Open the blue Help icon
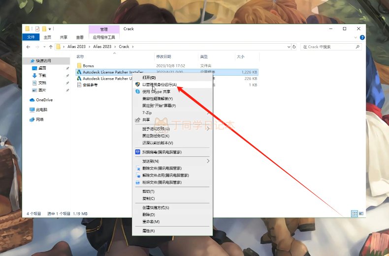389x256 pixels. coord(362,37)
